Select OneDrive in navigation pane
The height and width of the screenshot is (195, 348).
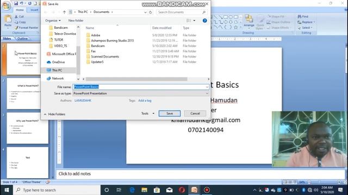tap(58, 62)
